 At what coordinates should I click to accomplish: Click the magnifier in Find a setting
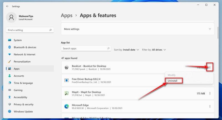tap(51, 30)
